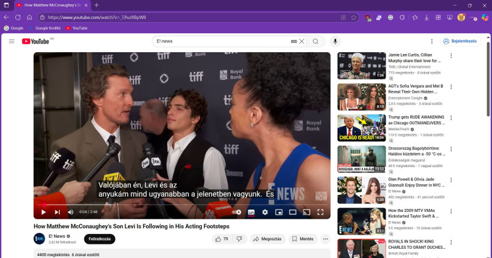Viewport: 492px width, 258px height.
Task: Sign in with the Bejelentkezés button
Action: click(460, 41)
